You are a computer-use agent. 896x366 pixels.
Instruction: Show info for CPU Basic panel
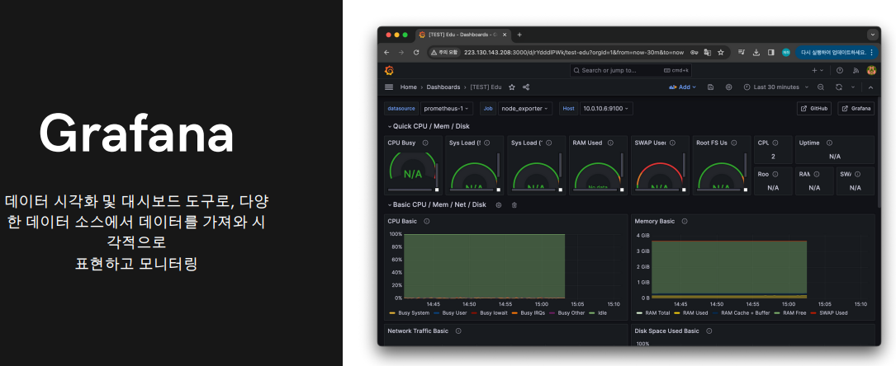click(x=427, y=221)
